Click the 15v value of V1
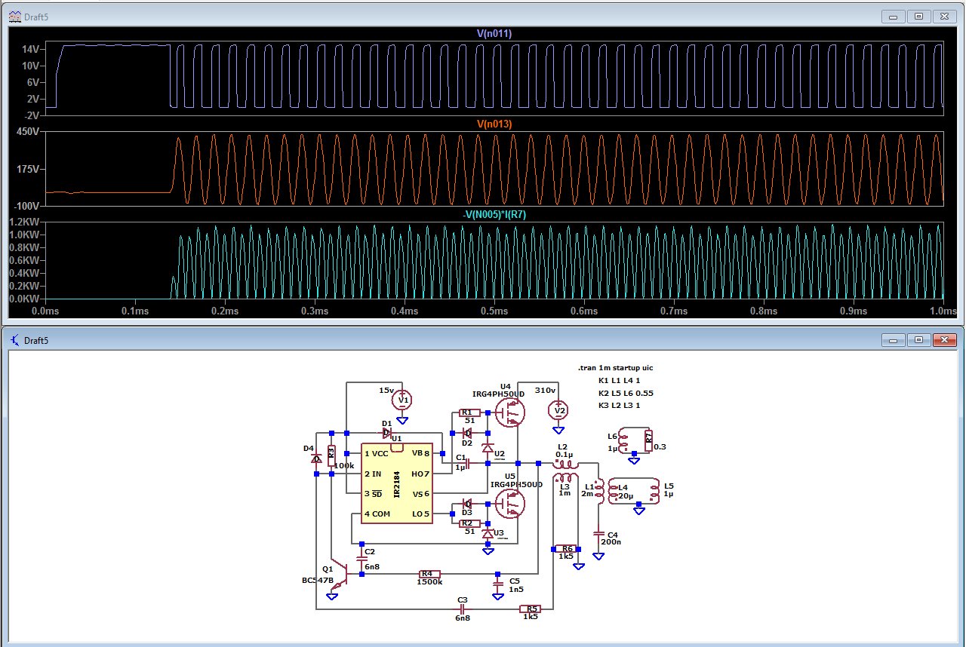Screen dimensions: 966x647 386,391
